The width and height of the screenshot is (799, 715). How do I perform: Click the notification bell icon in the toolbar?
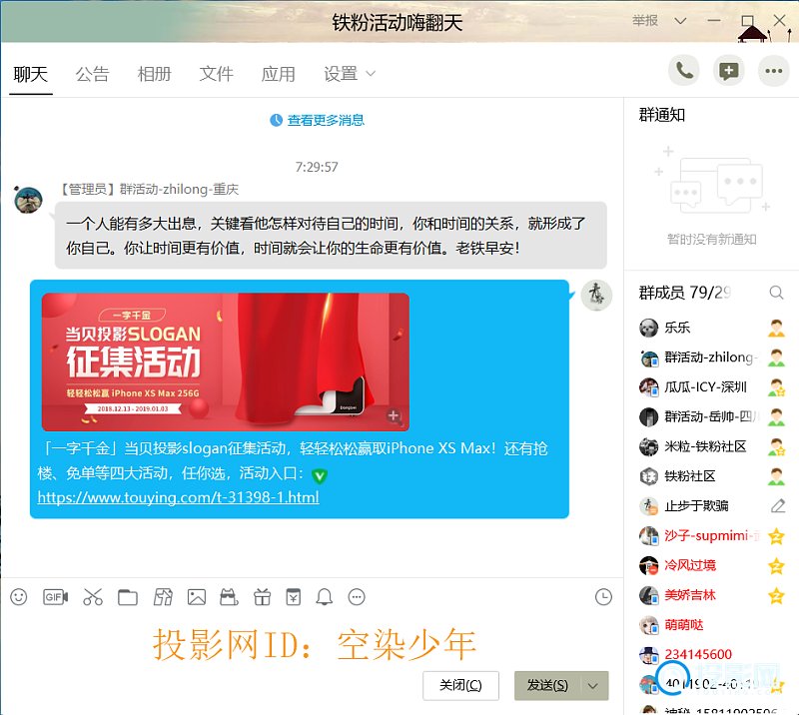[x=324, y=597]
